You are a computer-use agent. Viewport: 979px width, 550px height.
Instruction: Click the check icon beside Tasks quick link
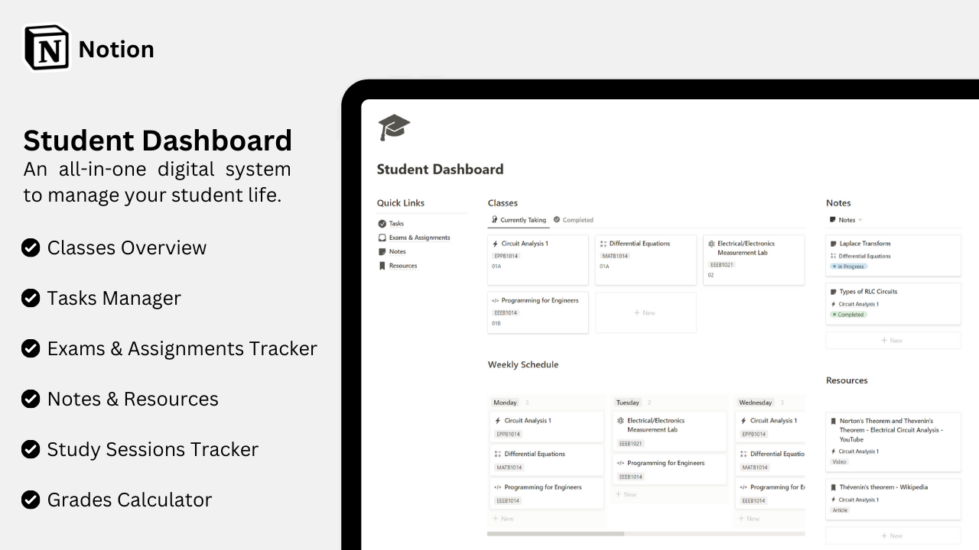[382, 224]
